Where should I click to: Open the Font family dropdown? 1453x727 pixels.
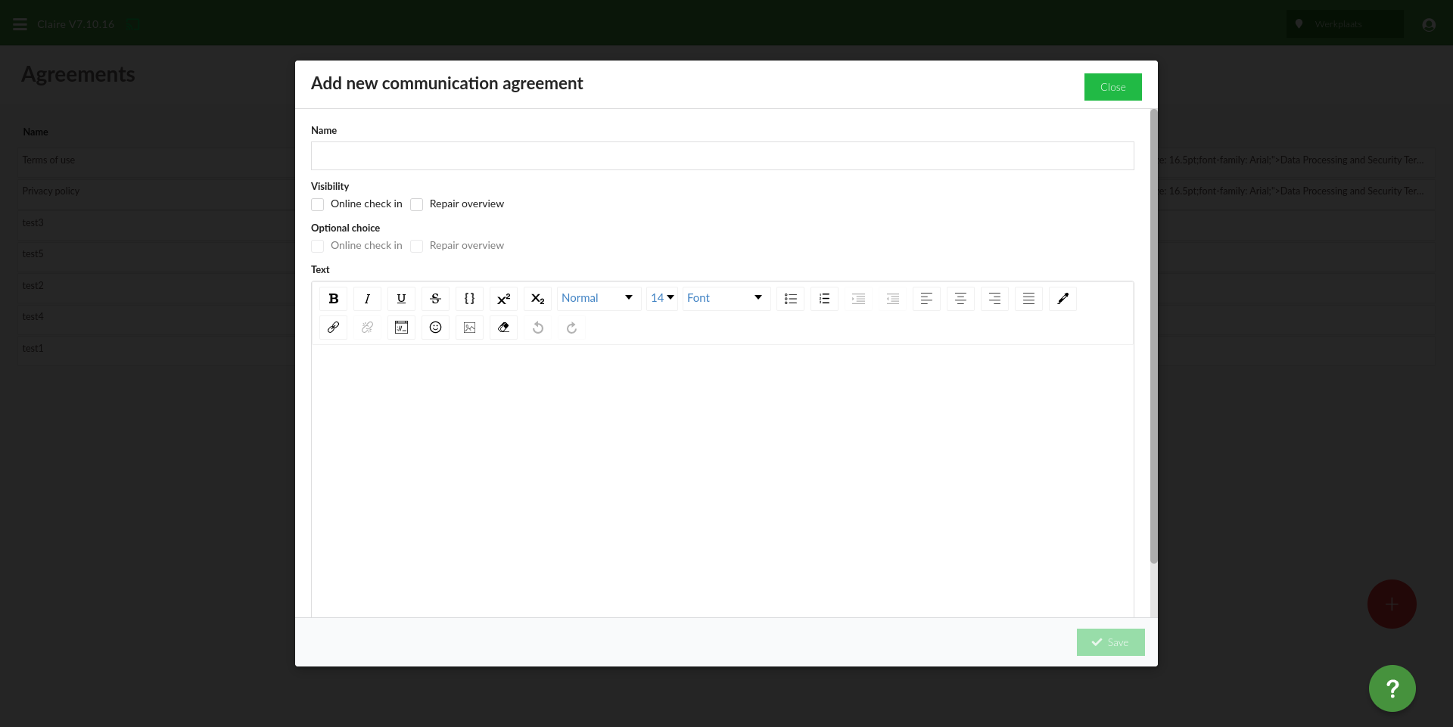tap(725, 298)
